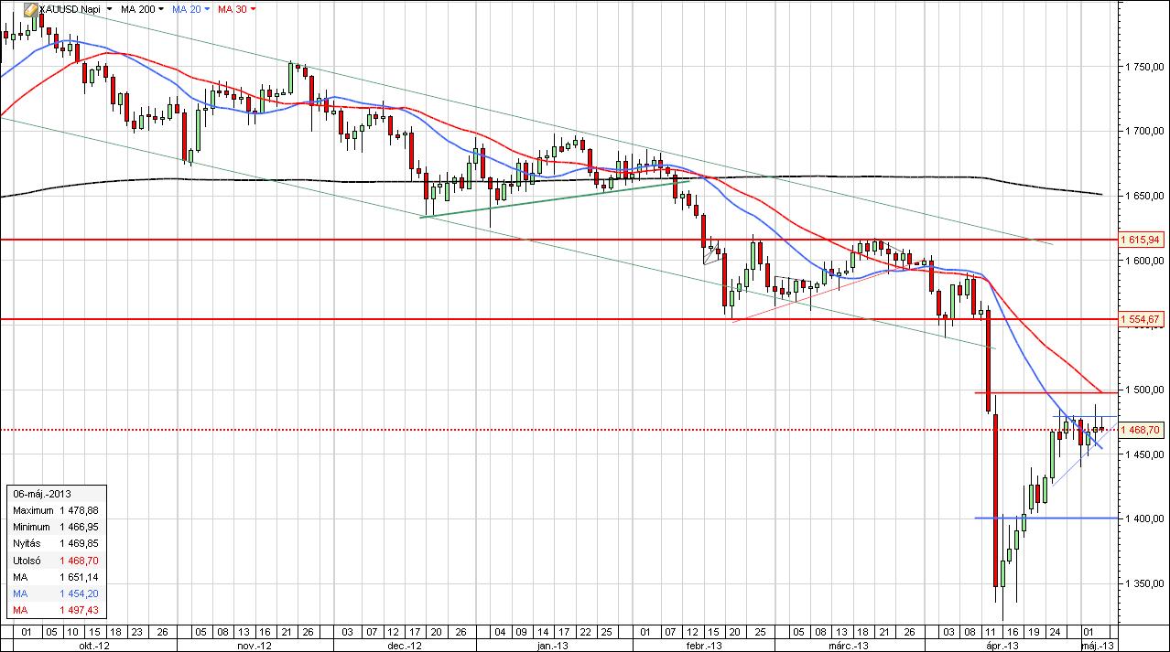
Task: Click the 1 350,00 price axis label
Action: click(1143, 583)
